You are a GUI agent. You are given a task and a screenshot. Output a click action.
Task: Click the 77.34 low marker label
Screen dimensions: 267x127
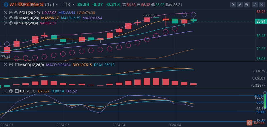[6, 57]
